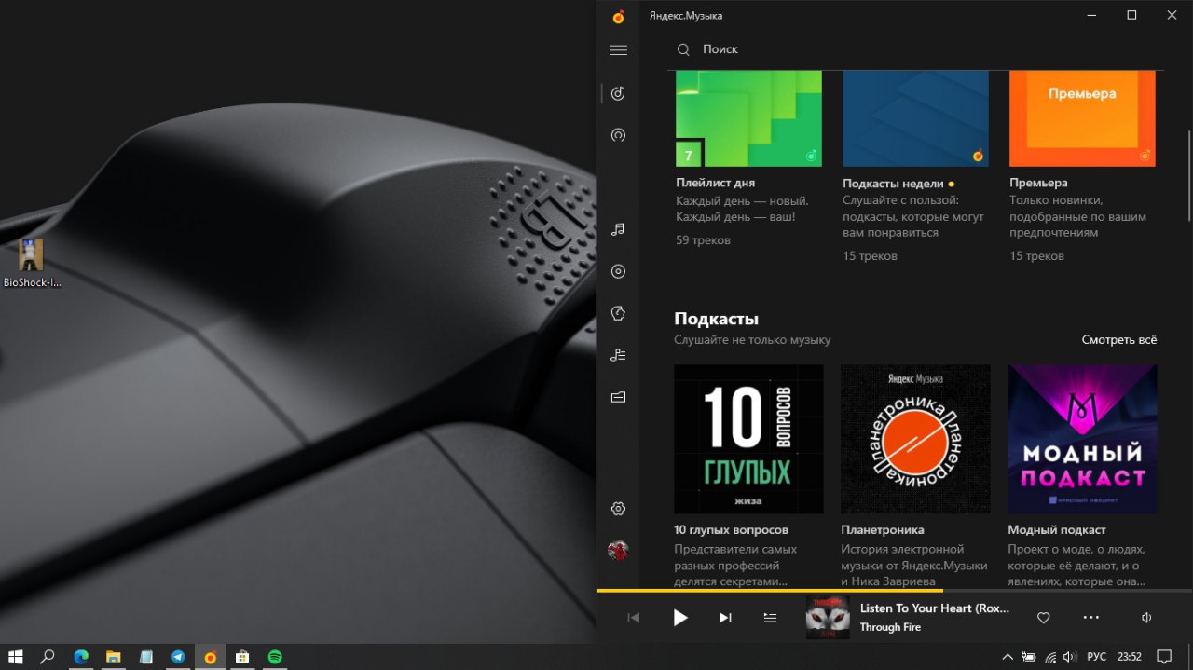The width and height of the screenshot is (1193, 670).
Task: Click the search magnifier icon
Action: click(683, 49)
